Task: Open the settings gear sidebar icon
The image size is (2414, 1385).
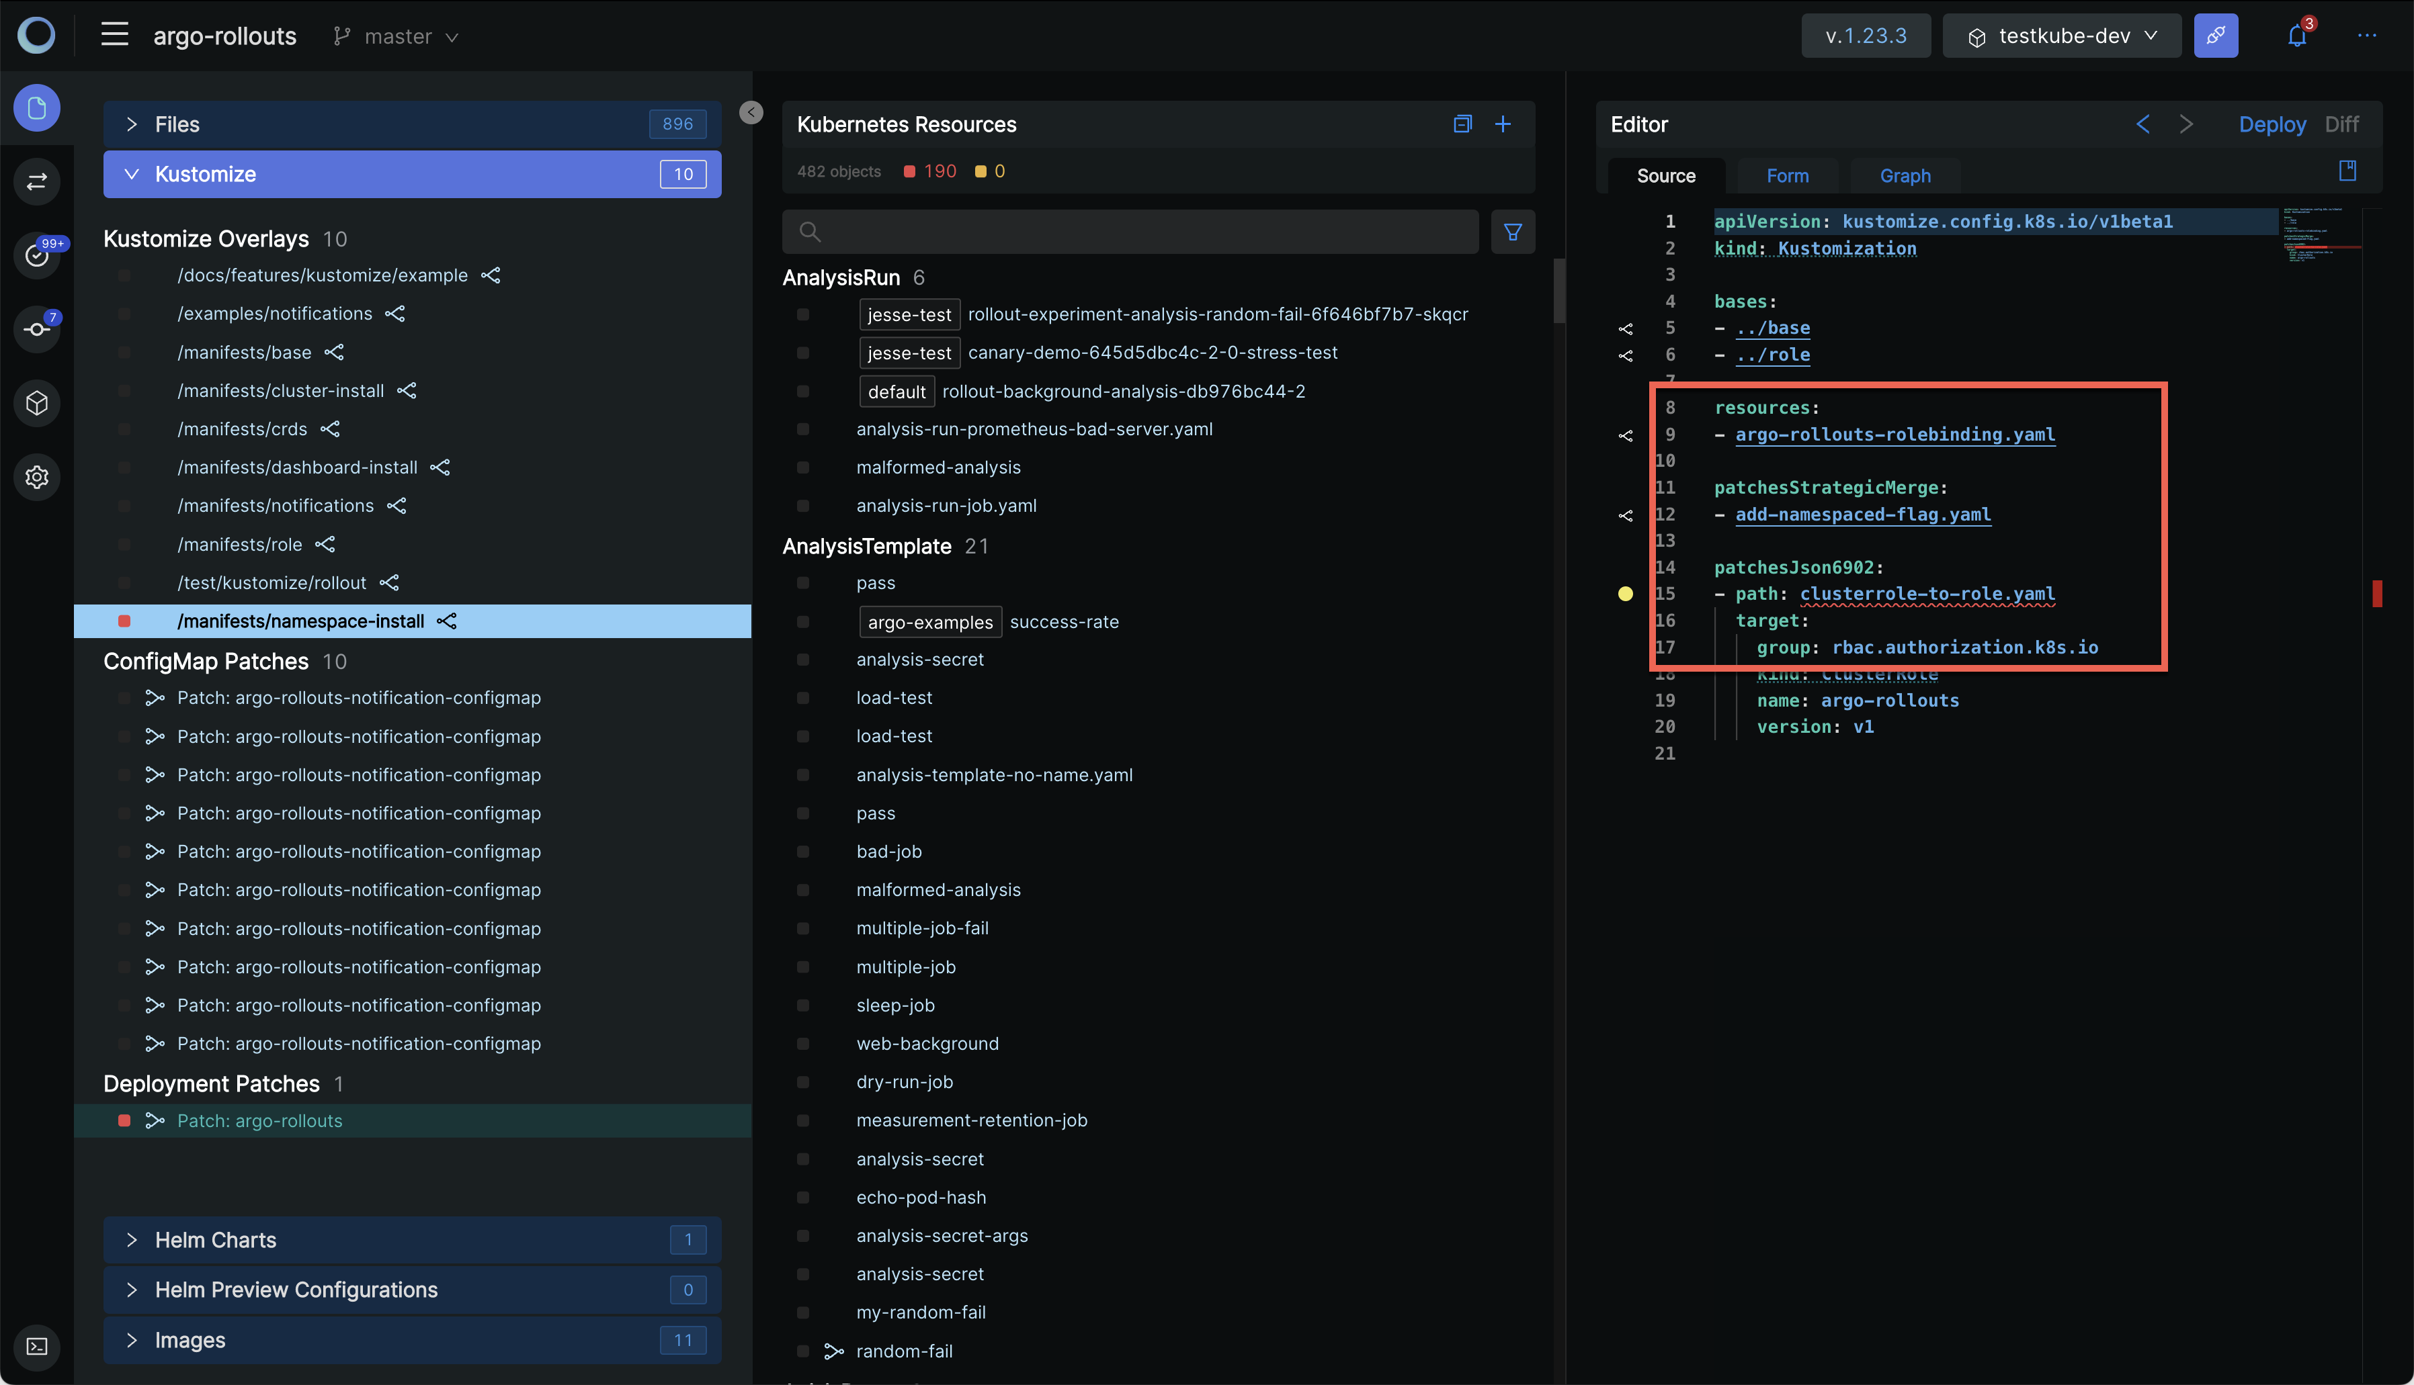Action: [x=36, y=477]
